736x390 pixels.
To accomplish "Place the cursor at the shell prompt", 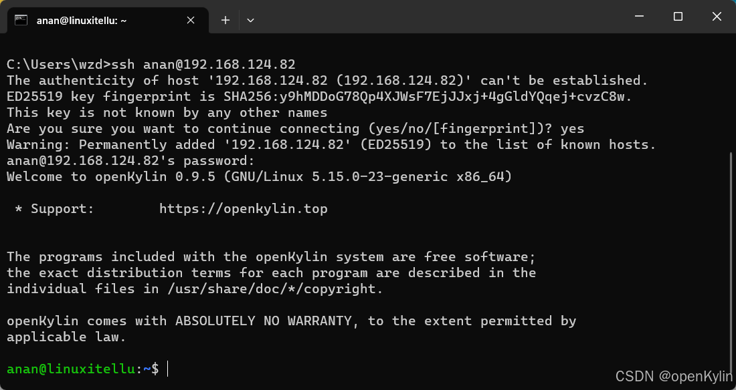I will click(166, 369).
